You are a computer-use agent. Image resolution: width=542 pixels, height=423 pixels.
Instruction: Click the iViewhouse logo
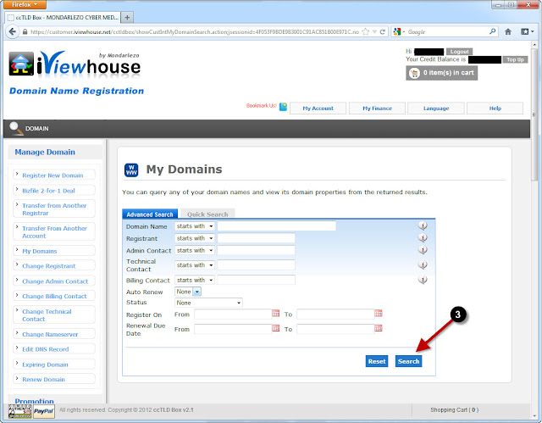(x=75, y=64)
